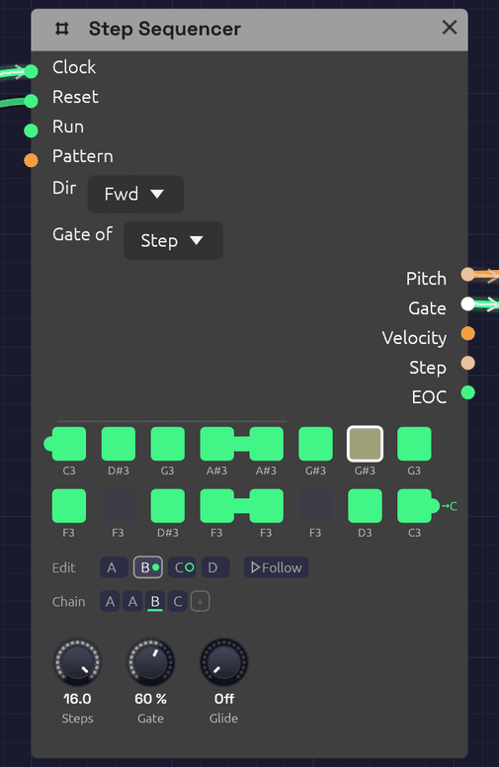This screenshot has width=499, height=767.
Task: Open the Gate of dropdown set to Step
Action: (x=173, y=240)
